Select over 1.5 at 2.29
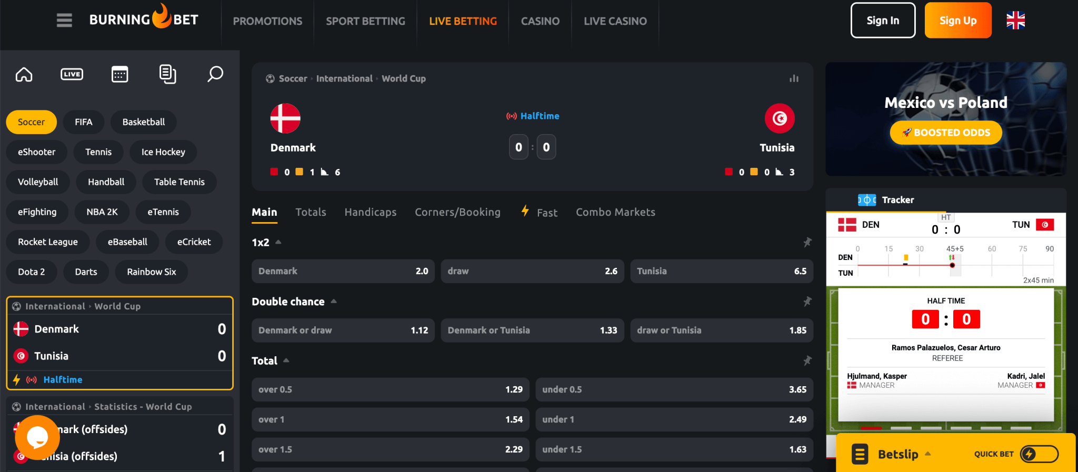1078x472 pixels. click(x=391, y=449)
